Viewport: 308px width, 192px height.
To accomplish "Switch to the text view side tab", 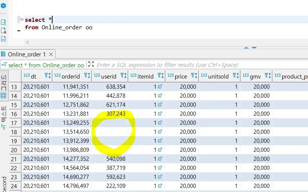I will pos(4,118).
